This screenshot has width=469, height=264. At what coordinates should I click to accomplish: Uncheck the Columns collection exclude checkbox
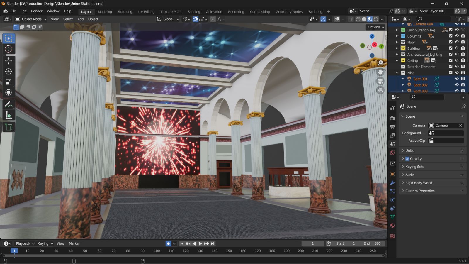(x=451, y=36)
